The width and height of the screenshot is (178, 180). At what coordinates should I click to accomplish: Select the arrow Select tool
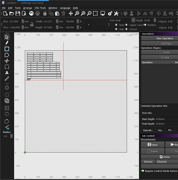pyautogui.click(x=7, y=37)
